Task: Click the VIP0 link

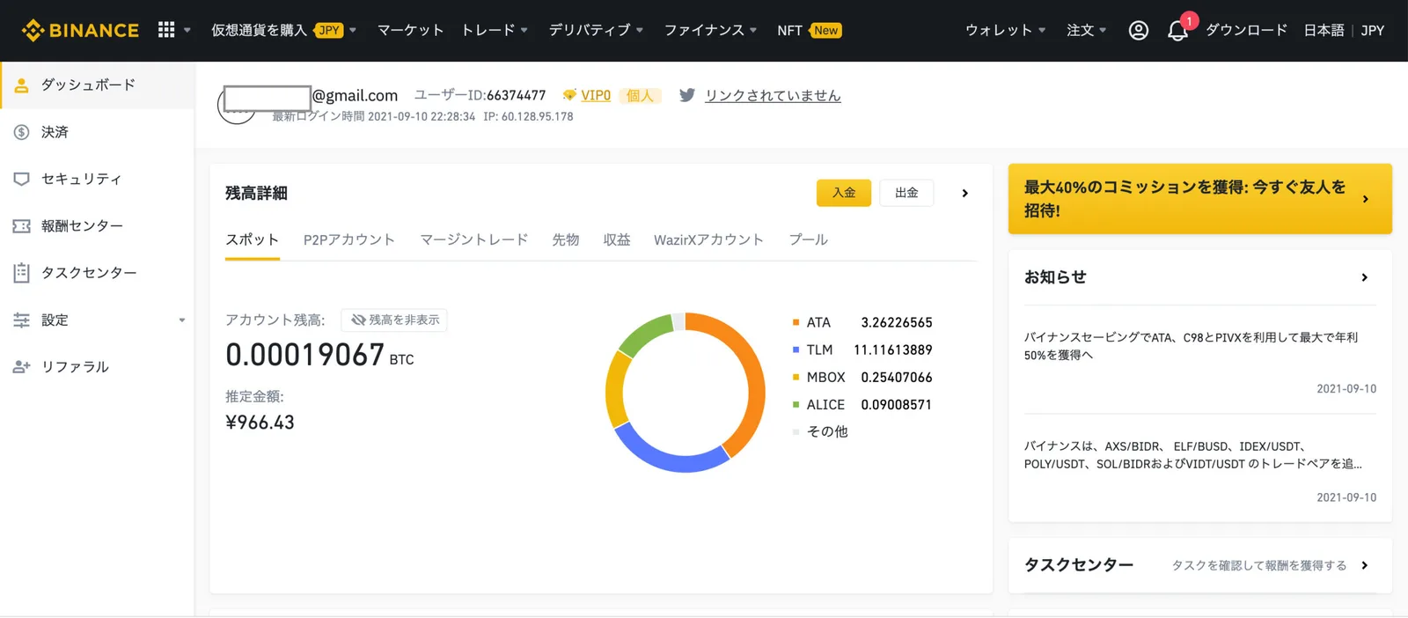Action: click(x=596, y=95)
